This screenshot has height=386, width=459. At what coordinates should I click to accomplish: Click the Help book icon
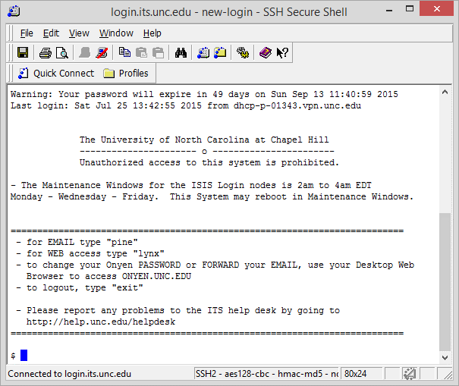(x=265, y=52)
